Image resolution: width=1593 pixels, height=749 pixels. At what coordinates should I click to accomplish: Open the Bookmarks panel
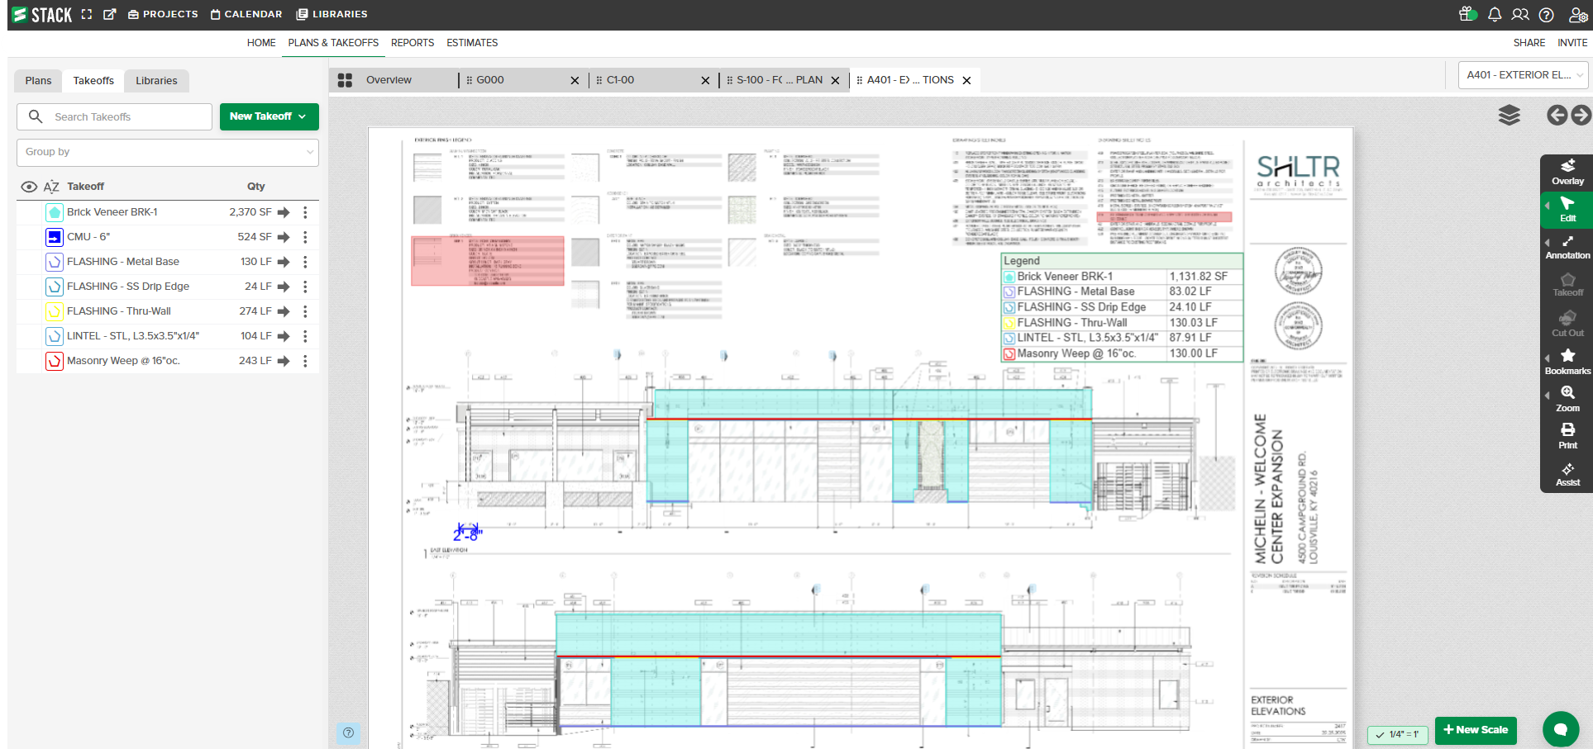pos(1567,362)
